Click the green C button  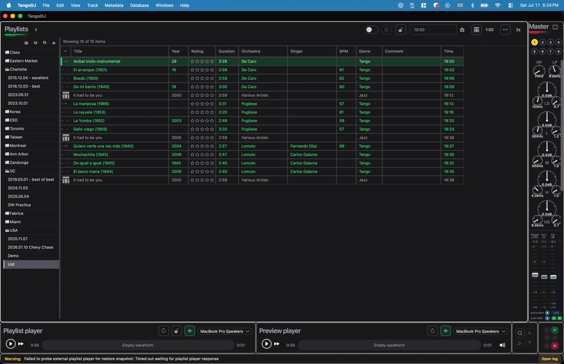click(x=554, y=318)
